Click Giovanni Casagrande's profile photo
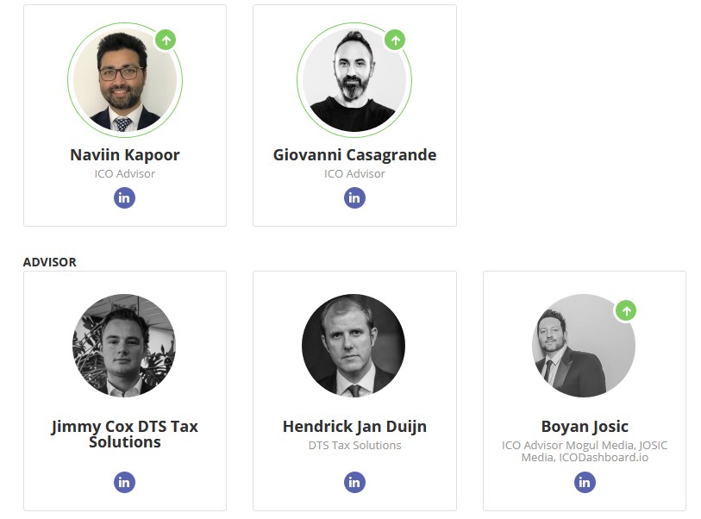The image size is (701, 519). click(x=354, y=80)
